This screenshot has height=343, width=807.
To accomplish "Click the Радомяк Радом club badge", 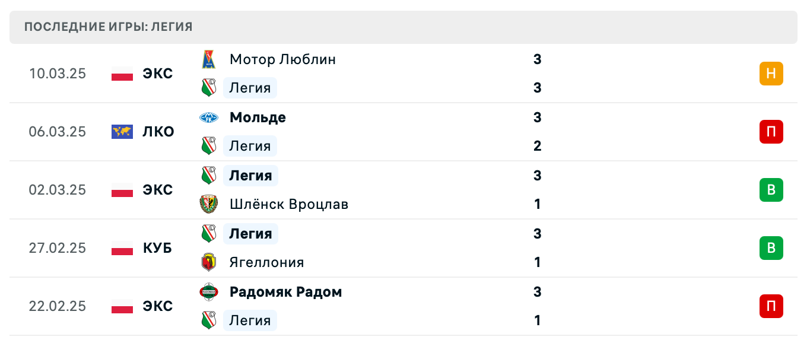I will 209,292.
